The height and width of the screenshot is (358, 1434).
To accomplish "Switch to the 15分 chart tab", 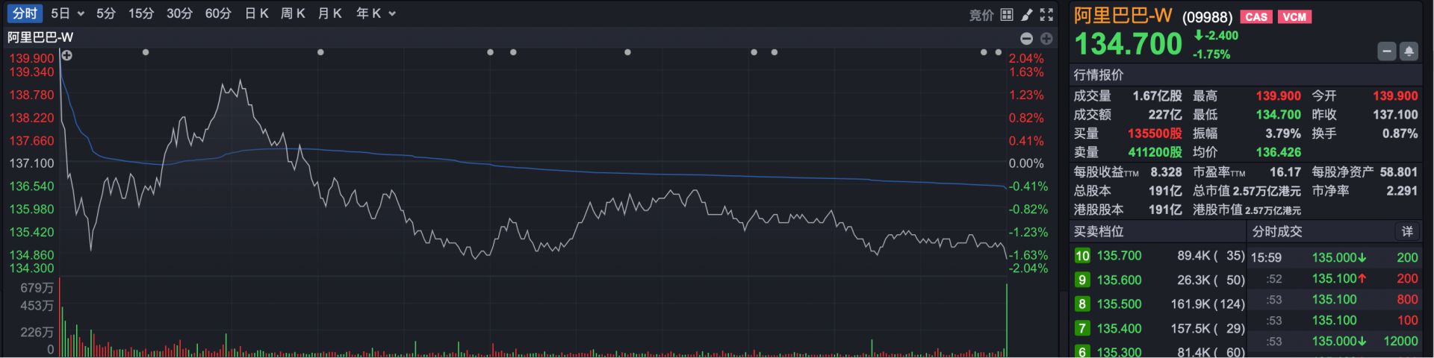I will (140, 13).
